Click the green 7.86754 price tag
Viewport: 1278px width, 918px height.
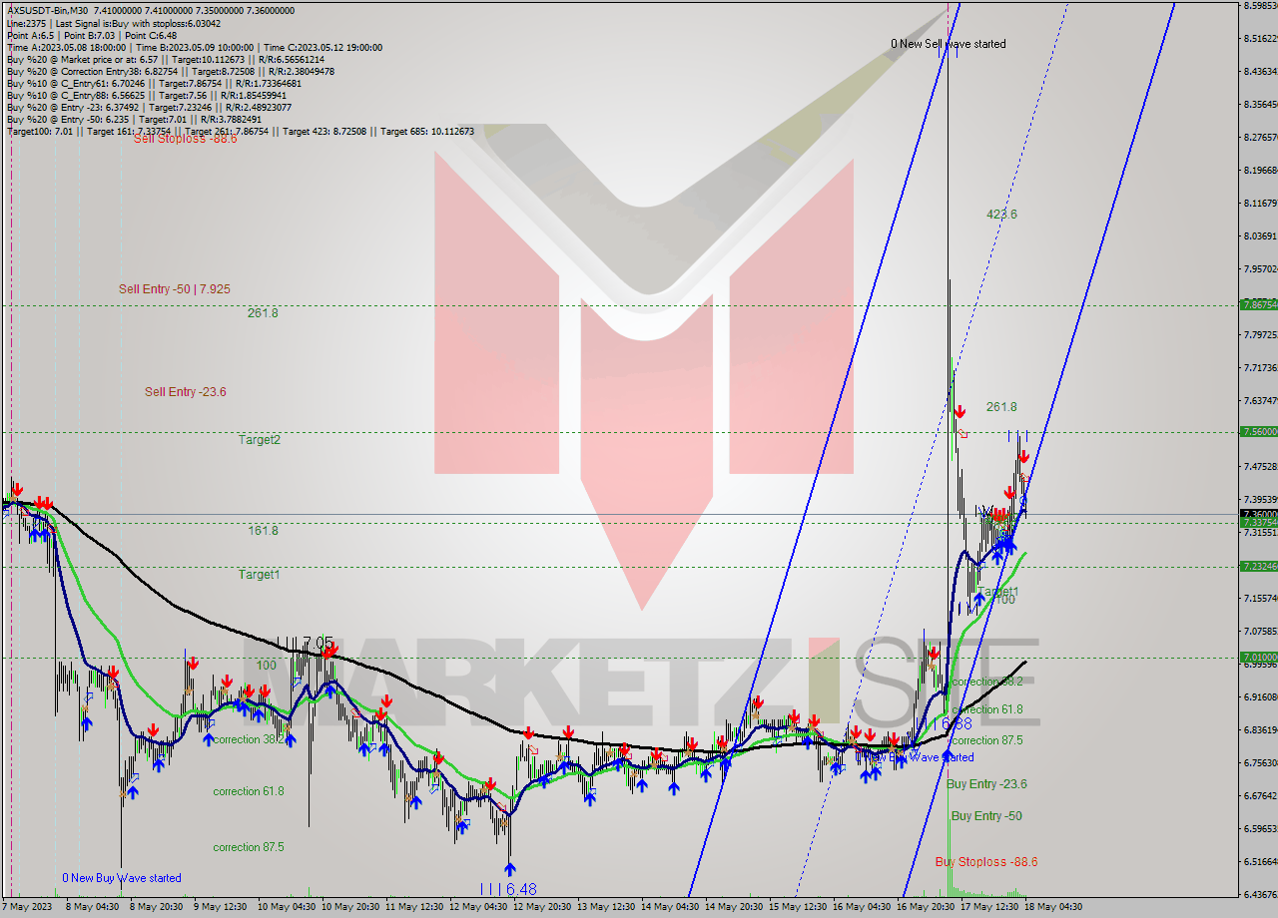[1258, 304]
